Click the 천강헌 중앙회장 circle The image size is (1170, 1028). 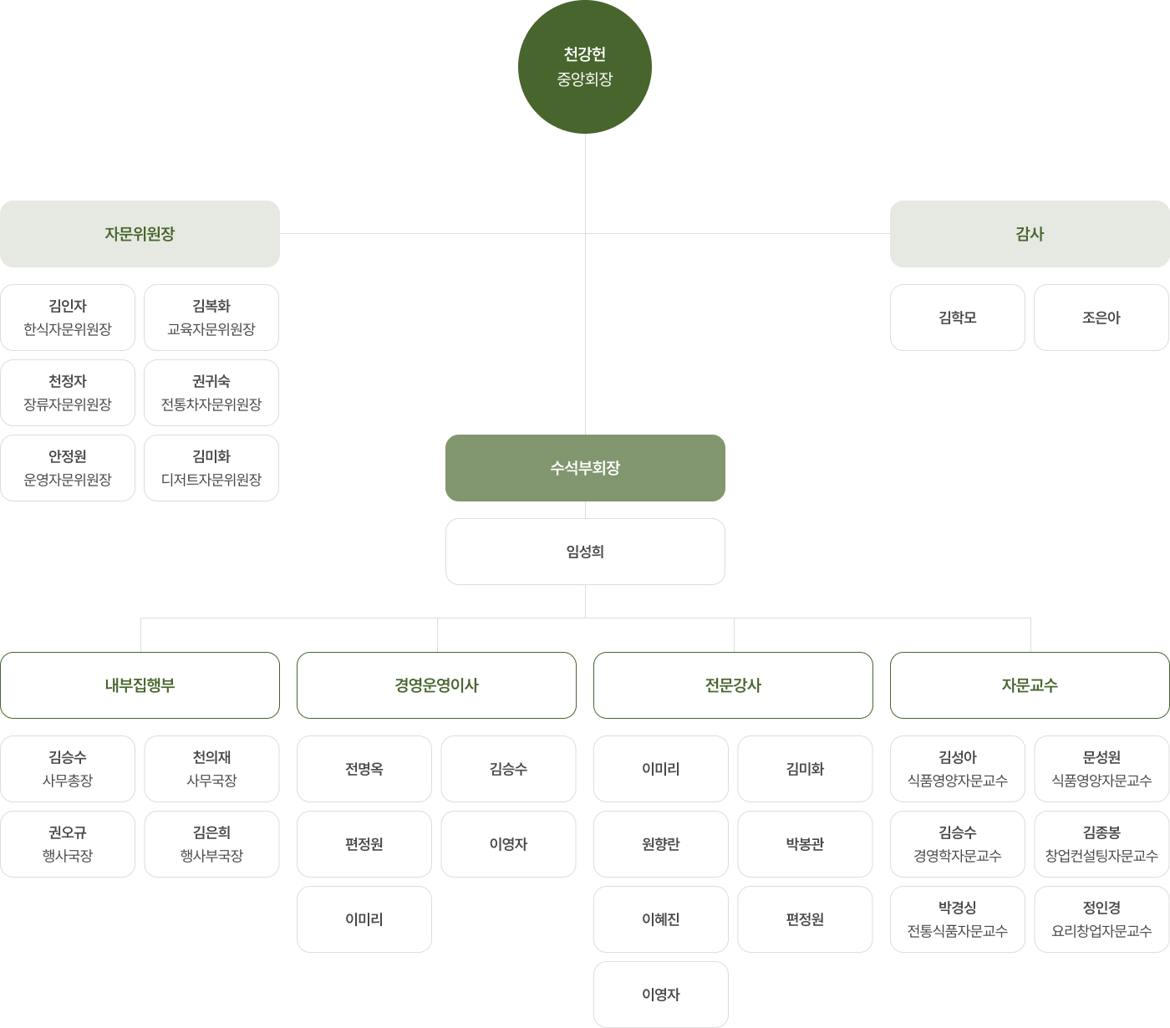pyautogui.click(x=585, y=67)
